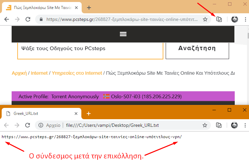
Task: Click the Active Profile: Torrent Anonymously text
Action: (58, 97)
